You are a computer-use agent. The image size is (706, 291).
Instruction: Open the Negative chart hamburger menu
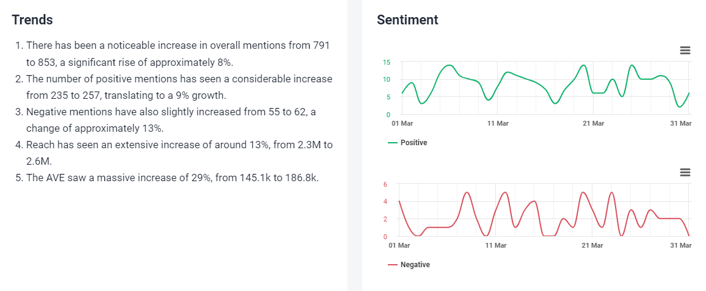point(685,173)
